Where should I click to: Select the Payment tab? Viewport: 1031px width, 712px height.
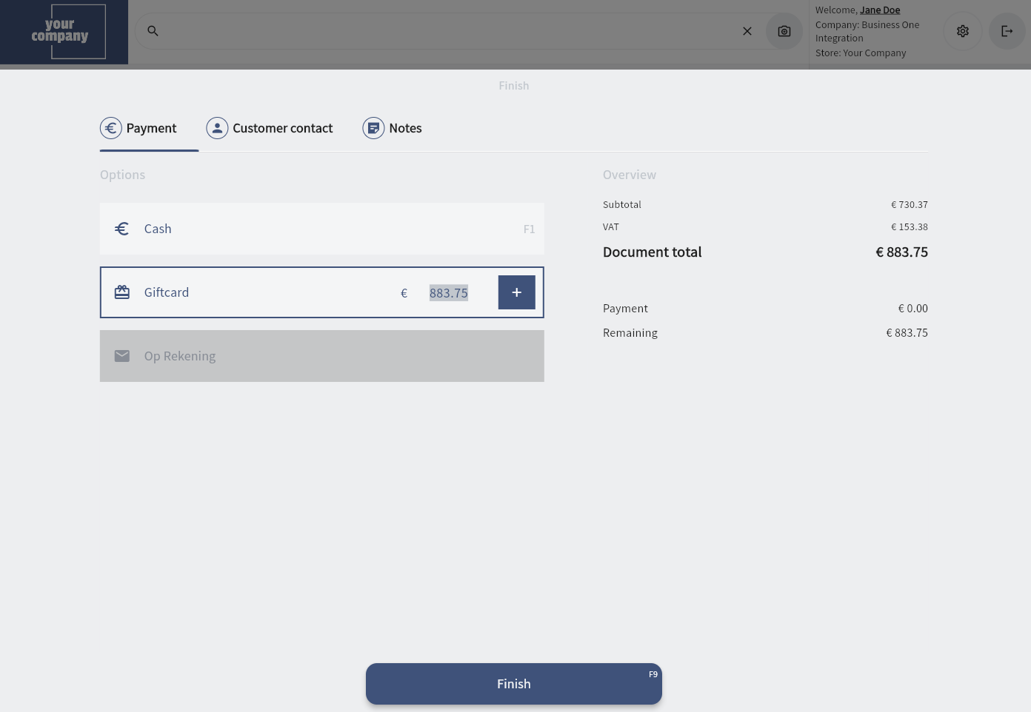point(151,128)
